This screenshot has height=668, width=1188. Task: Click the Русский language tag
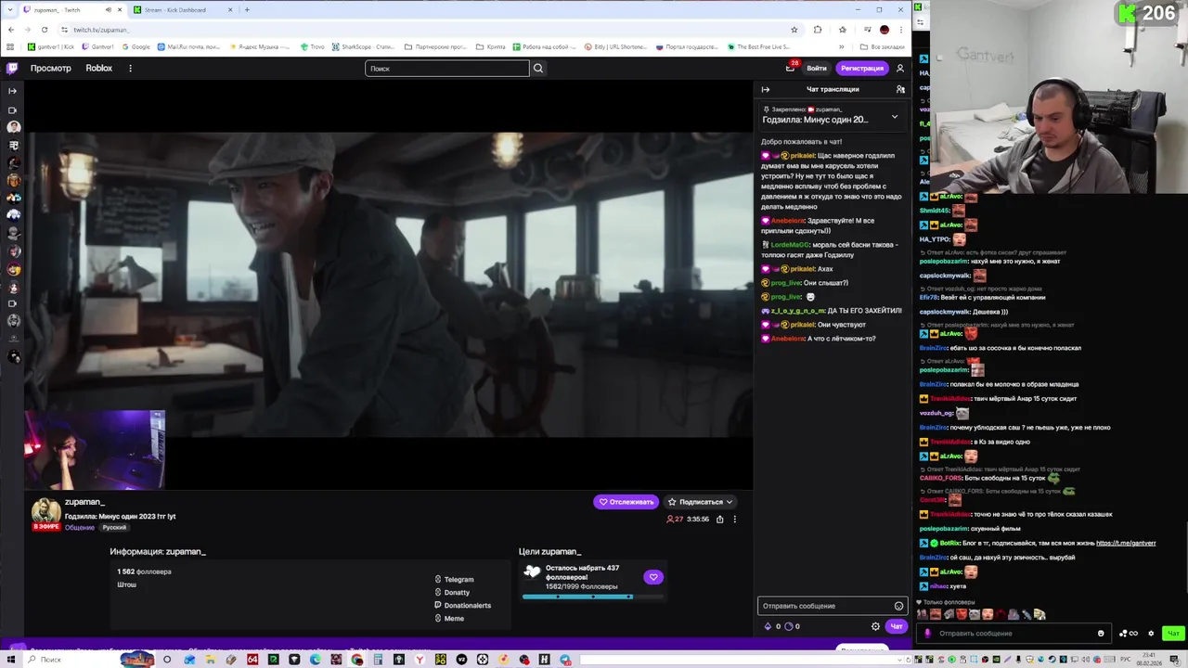point(114,528)
